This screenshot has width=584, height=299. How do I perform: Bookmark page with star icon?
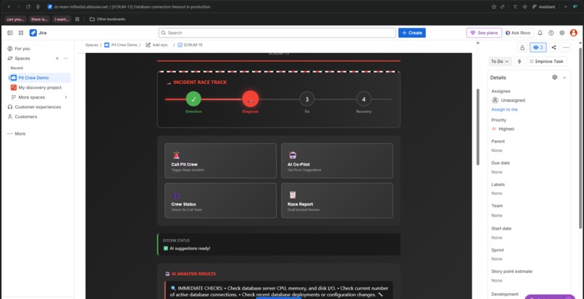tap(493, 7)
